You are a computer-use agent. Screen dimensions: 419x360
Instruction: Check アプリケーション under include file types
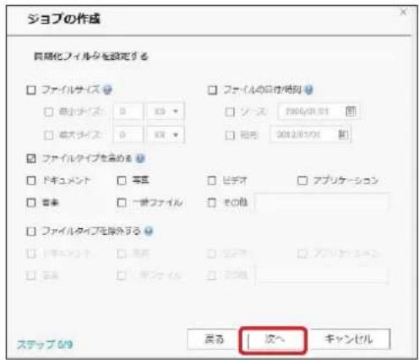(302, 181)
